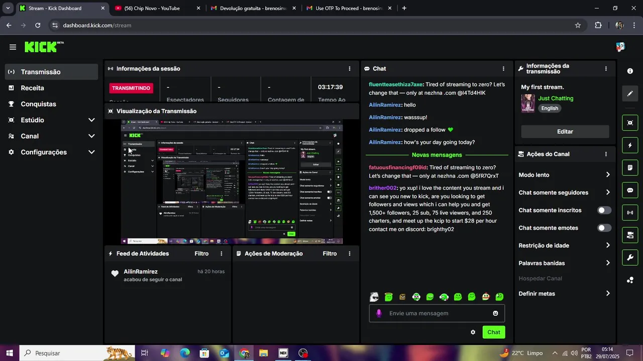
Task: Switch to Chip Novo YouTube tab
Action: pos(157,8)
